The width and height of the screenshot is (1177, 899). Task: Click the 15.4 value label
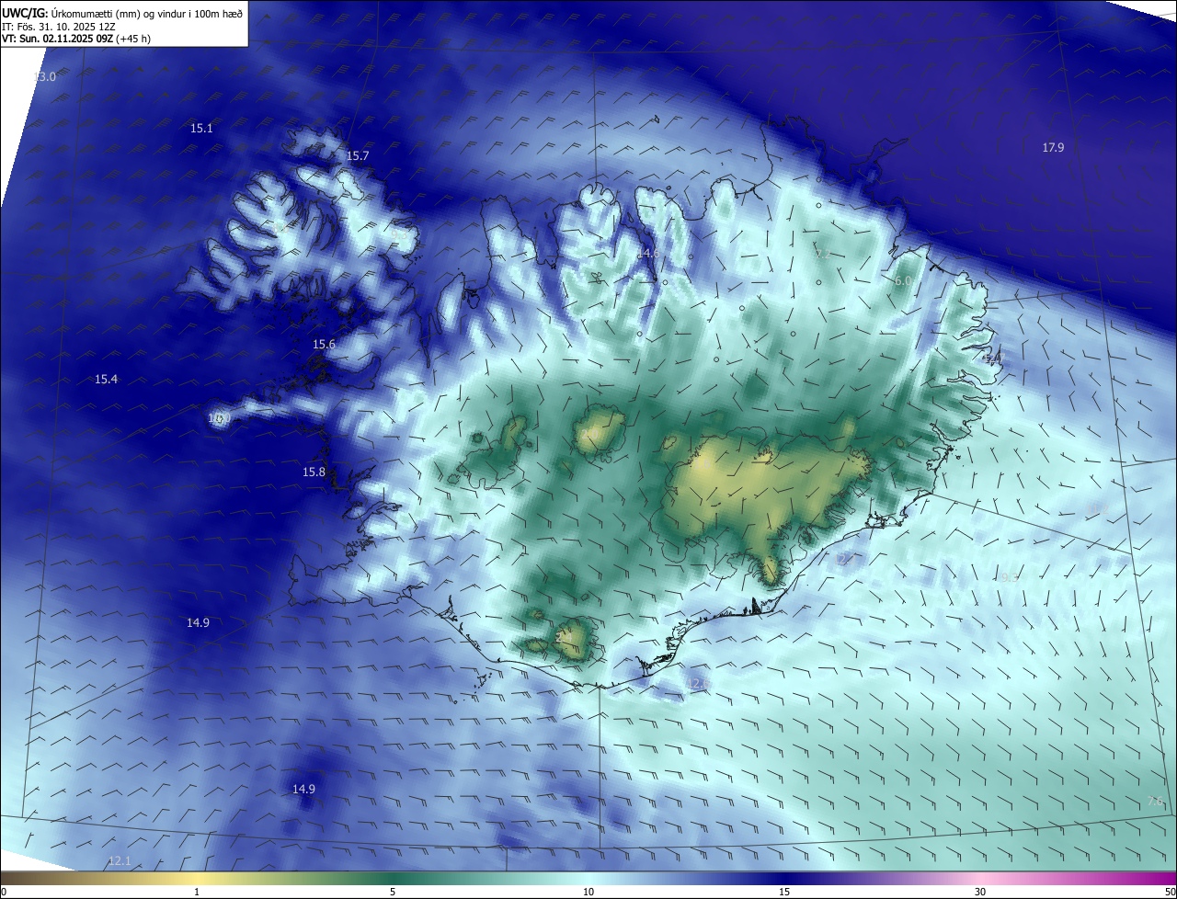106,380
